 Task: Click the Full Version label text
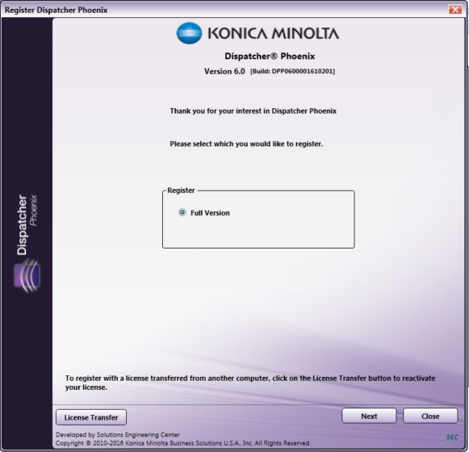pyautogui.click(x=210, y=213)
